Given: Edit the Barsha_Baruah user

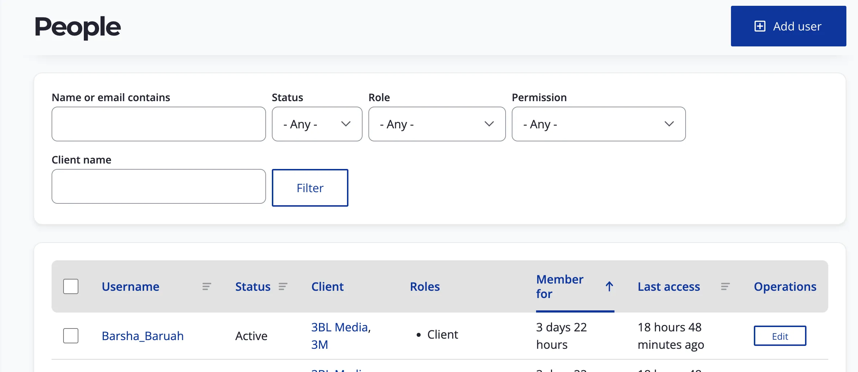Looking at the screenshot, I should pos(780,336).
